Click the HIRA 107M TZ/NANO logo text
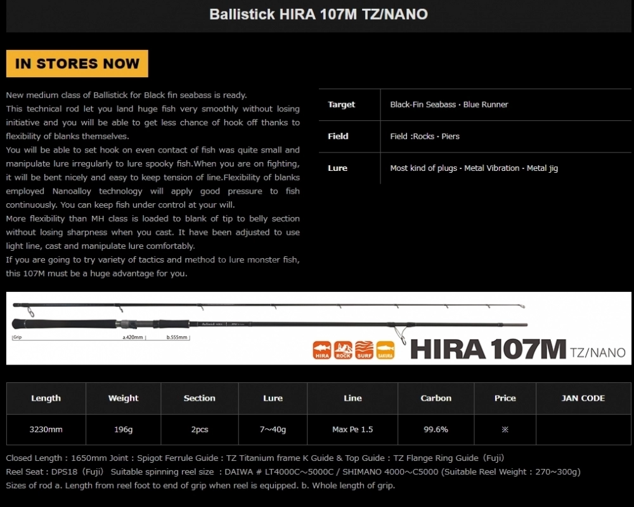Screen dimensions: 634x507 (x=518, y=349)
